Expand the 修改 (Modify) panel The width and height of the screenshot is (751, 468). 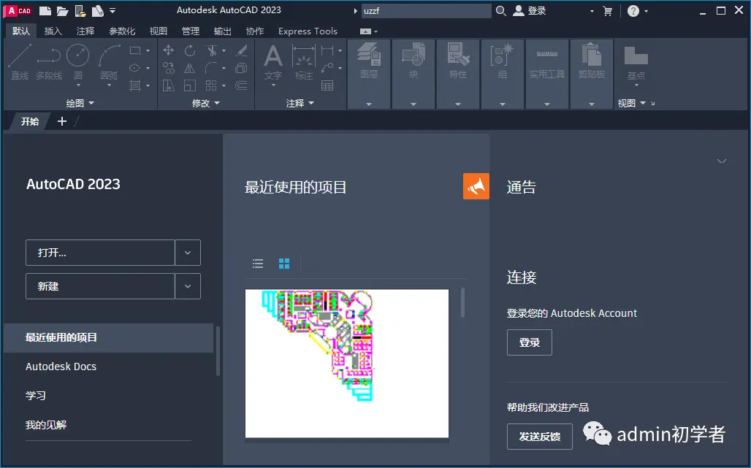coord(206,103)
